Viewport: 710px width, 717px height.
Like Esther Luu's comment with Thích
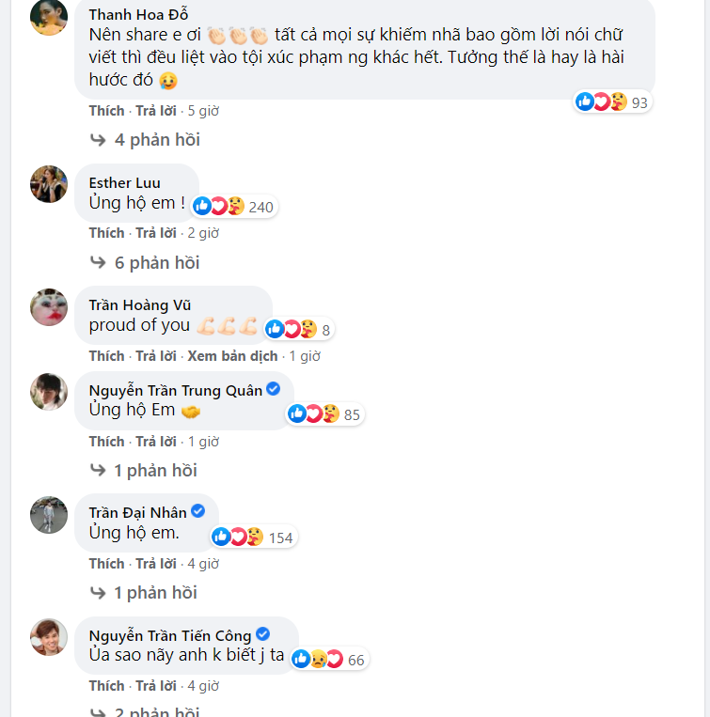tap(106, 233)
